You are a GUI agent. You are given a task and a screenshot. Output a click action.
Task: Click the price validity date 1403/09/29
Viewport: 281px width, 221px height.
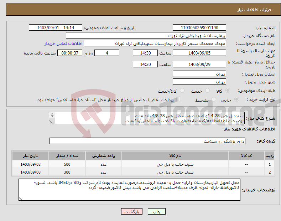point(199,64)
